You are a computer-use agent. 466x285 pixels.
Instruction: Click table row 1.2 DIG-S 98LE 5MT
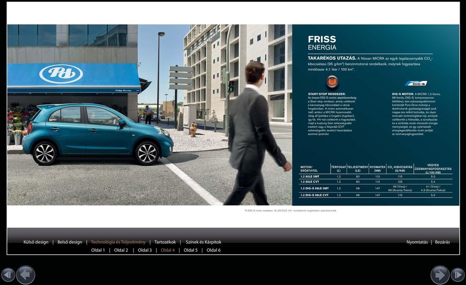pos(376,188)
